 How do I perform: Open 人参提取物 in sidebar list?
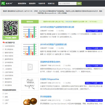[8, 69]
